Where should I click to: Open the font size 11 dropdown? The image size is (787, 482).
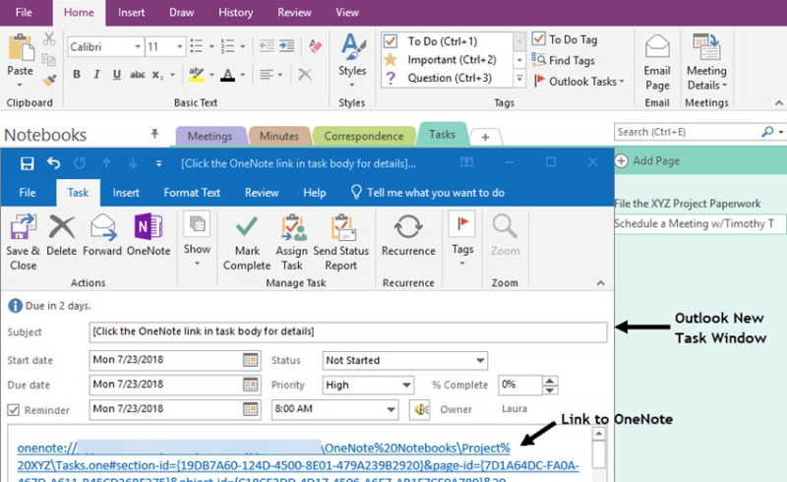tap(179, 46)
